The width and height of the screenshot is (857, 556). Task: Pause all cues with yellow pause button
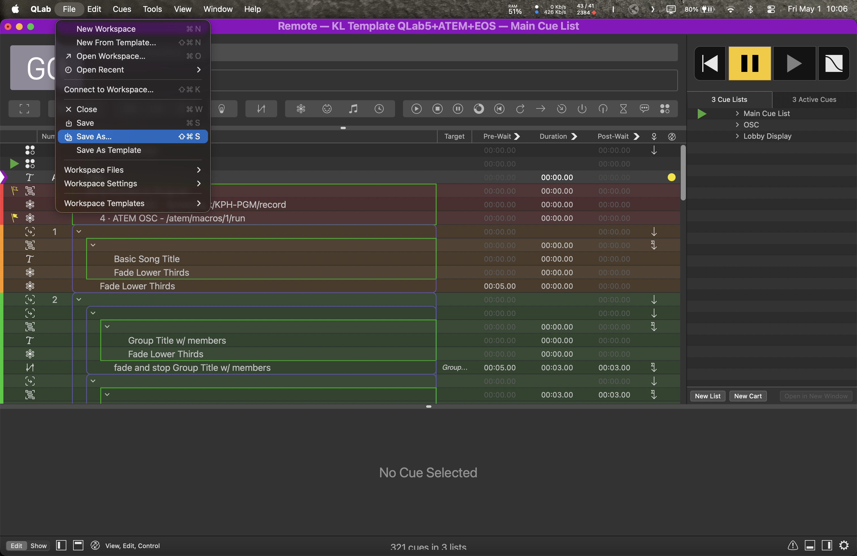(x=750, y=63)
